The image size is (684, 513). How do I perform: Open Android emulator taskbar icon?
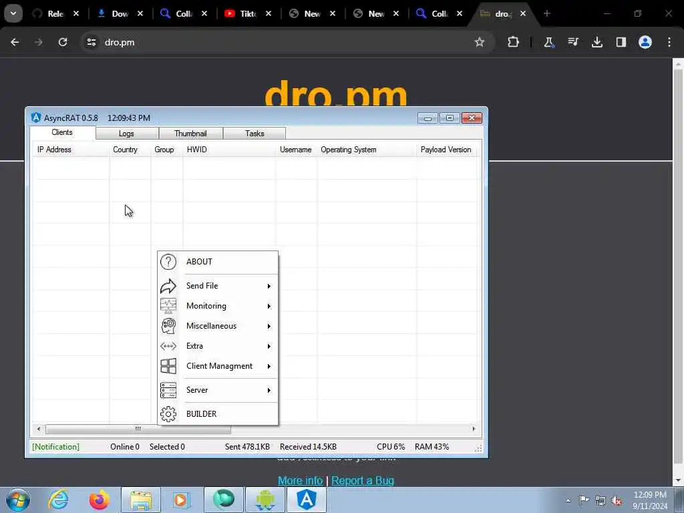click(x=265, y=500)
